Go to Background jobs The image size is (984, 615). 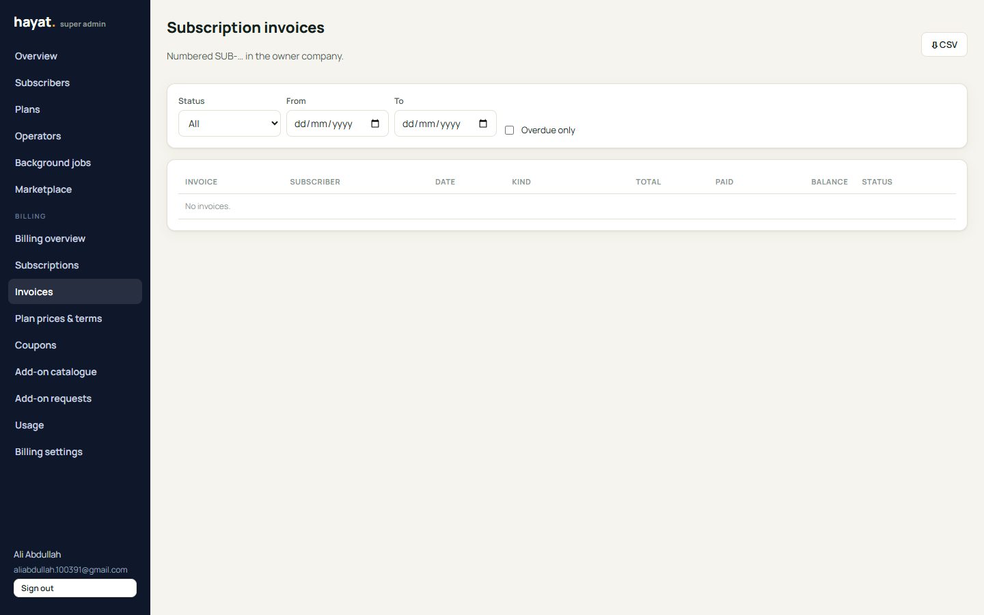point(75,163)
